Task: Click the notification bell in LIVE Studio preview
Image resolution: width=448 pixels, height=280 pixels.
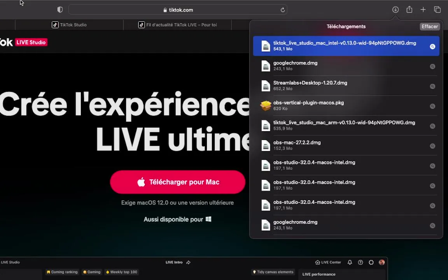Action: click(350, 262)
